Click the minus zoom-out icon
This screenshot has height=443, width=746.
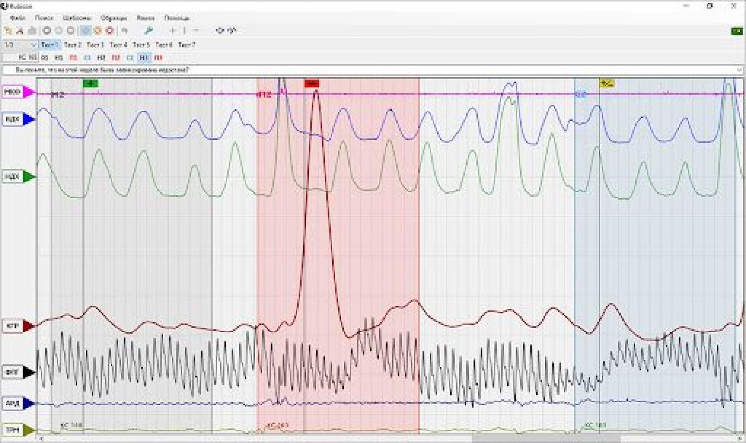[196, 30]
